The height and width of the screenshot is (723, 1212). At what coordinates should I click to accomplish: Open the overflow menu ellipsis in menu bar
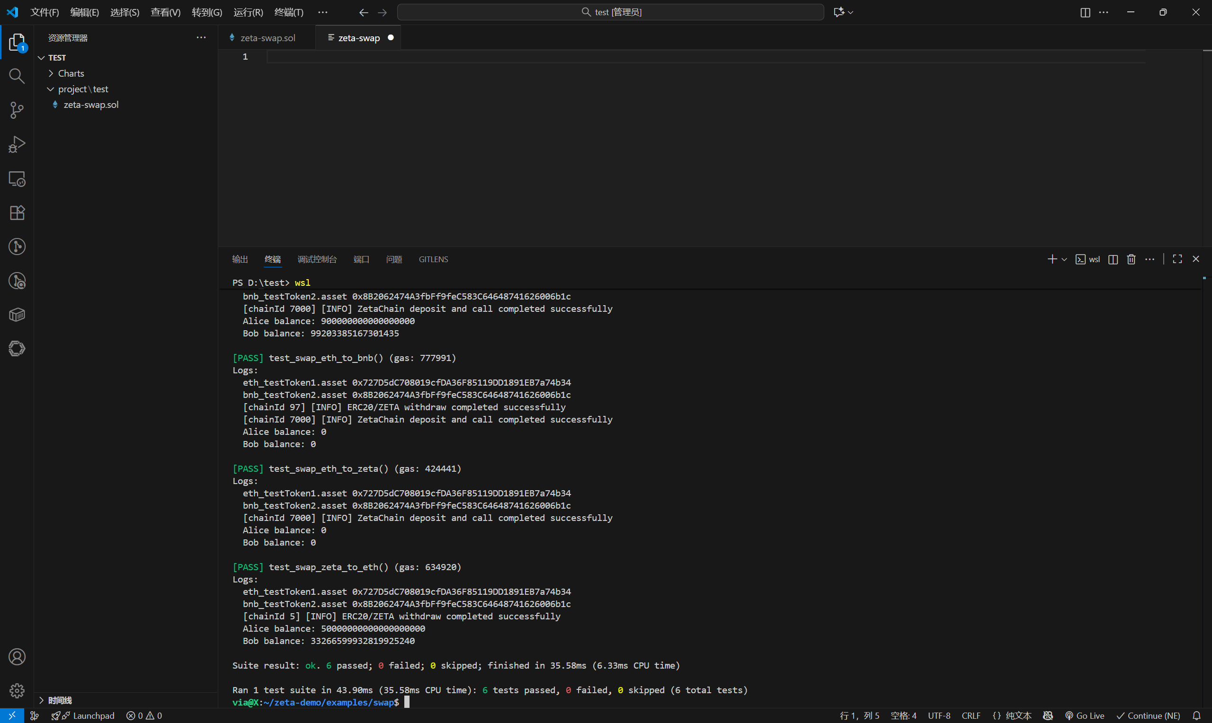click(x=322, y=12)
